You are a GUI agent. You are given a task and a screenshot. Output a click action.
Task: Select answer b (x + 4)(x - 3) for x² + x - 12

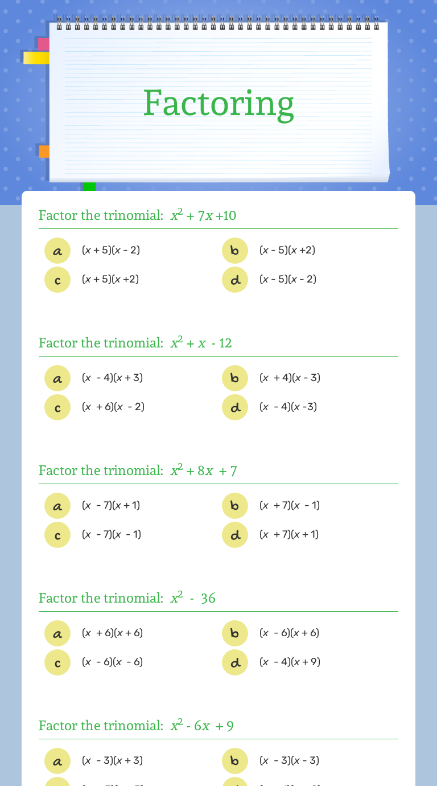pos(235,378)
